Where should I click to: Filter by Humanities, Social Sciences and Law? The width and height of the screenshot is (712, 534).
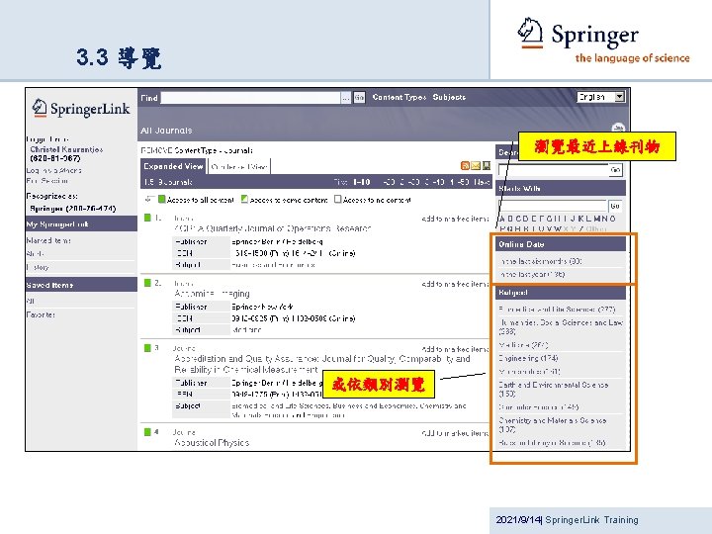(x=561, y=326)
